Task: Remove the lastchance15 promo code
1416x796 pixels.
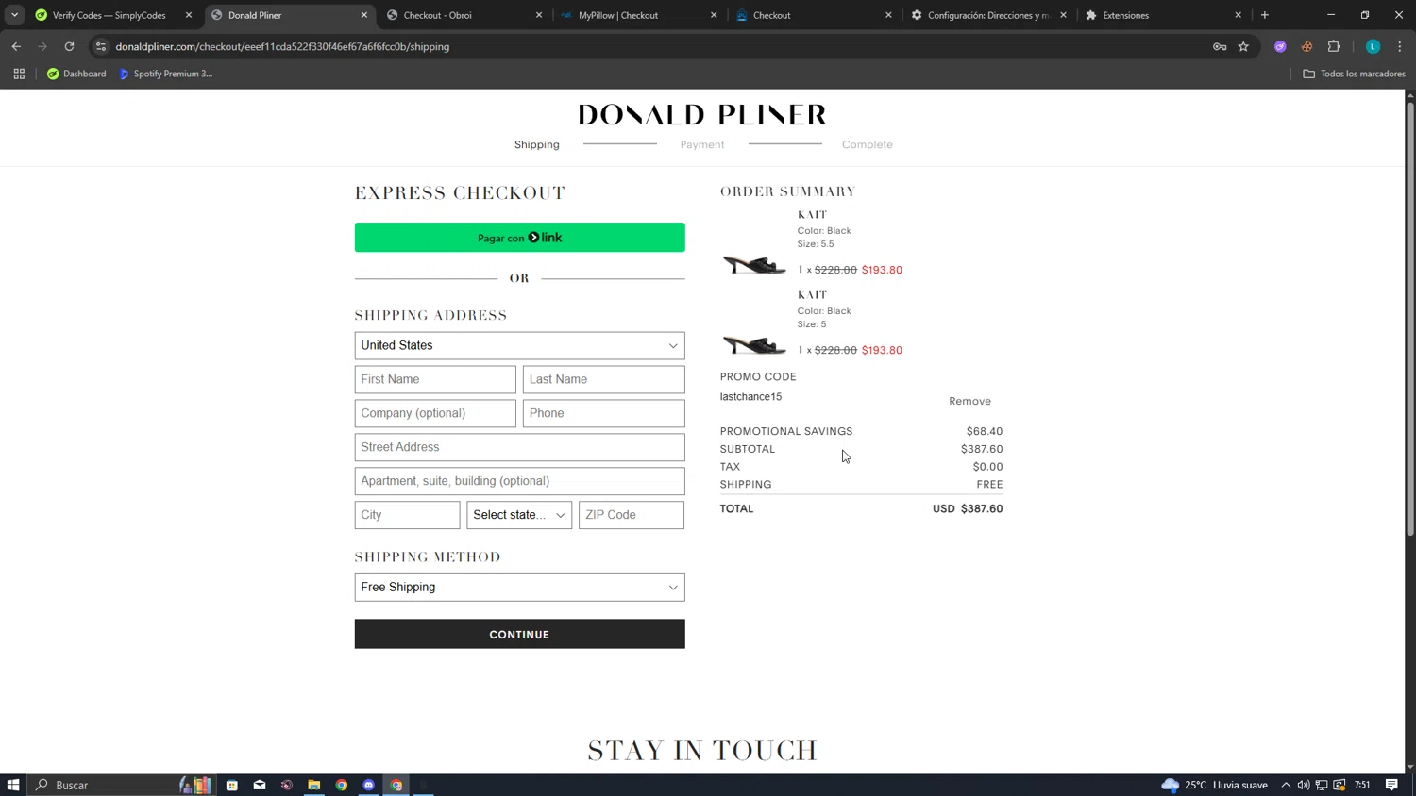Action: tap(969, 401)
